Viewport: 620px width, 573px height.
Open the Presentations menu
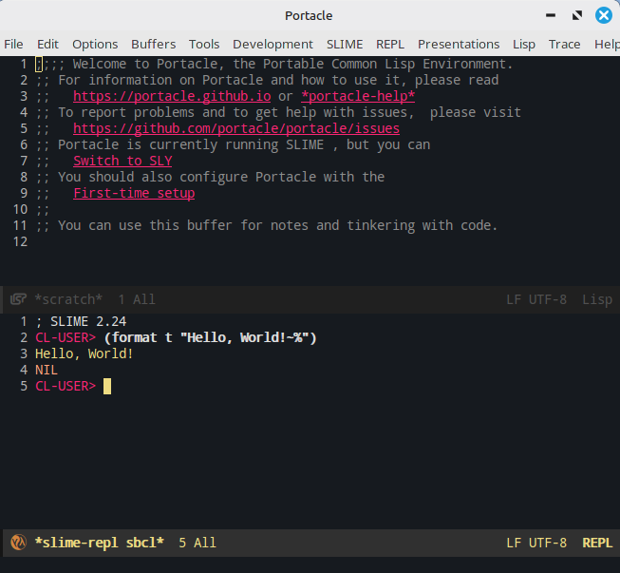pyautogui.click(x=459, y=44)
